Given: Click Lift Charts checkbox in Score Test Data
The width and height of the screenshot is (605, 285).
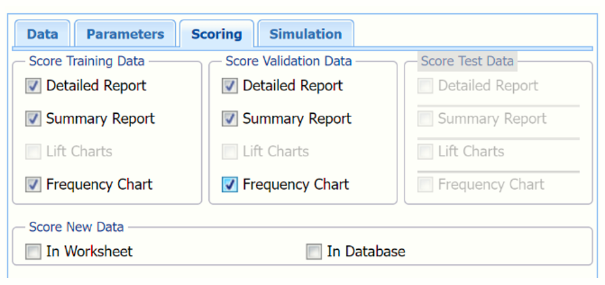Looking at the screenshot, I should 425,152.
